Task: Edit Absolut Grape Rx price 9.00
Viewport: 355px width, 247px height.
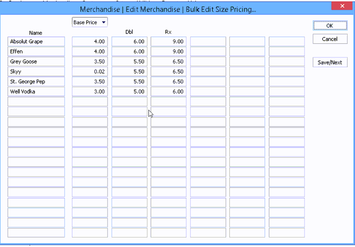Action: point(169,41)
